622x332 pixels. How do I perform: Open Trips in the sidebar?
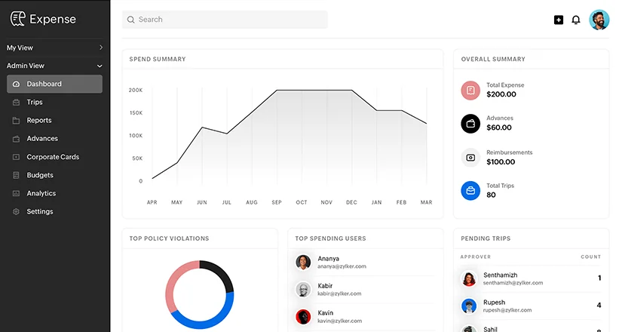pos(35,102)
